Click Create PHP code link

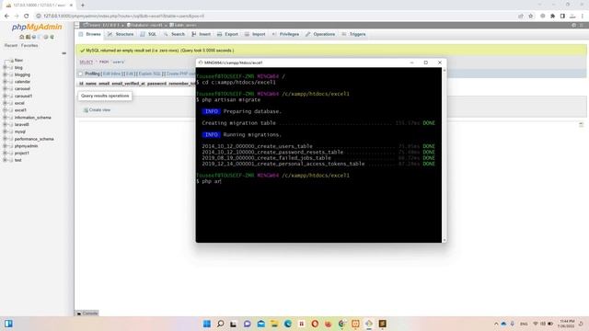tap(180, 74)
